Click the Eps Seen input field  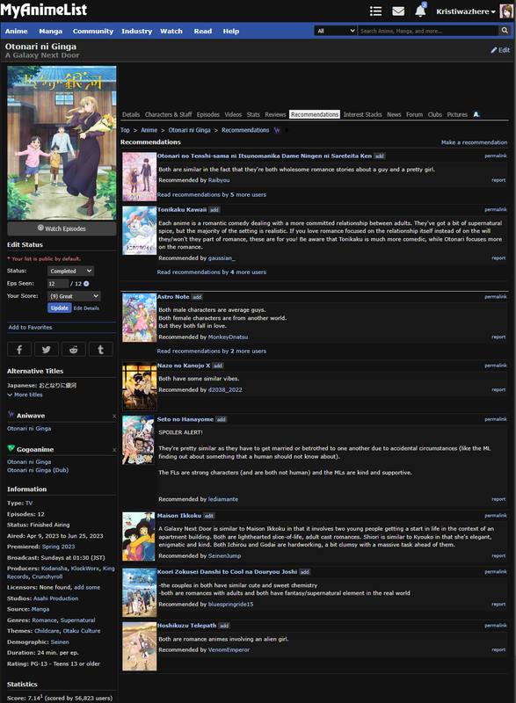coord(58,283)
